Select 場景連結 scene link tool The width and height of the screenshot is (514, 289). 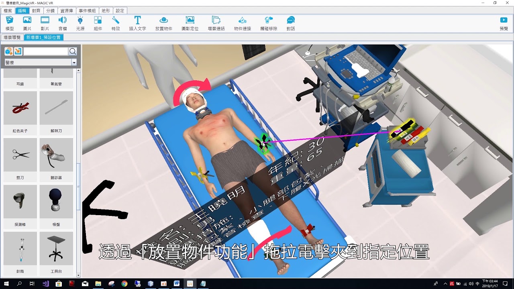216,23
